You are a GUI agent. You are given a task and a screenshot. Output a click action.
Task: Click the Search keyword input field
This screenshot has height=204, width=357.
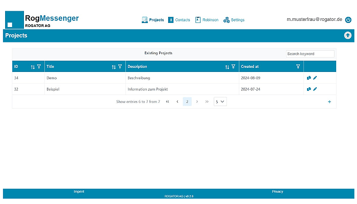(x=310, y=54)
